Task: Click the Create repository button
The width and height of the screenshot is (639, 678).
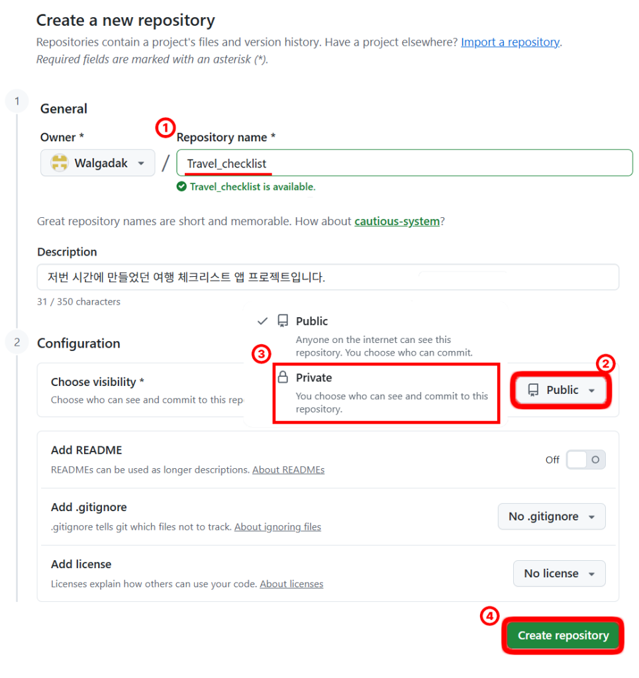Action: click(563, 635)
